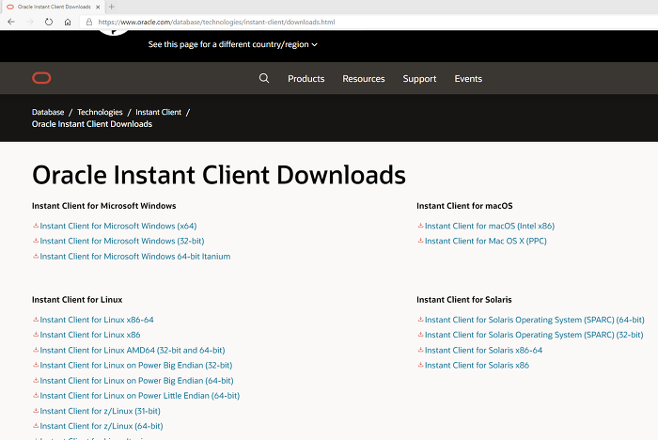
Task: Open Instant Client for Microsoft Windows (x64)
Action: point(118,226)
